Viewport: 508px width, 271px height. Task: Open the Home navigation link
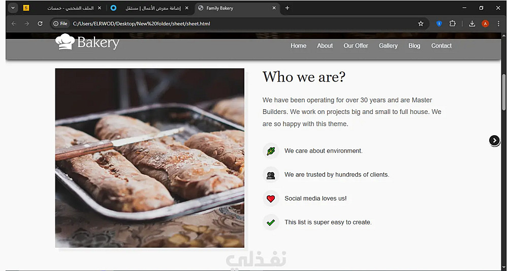298,46
